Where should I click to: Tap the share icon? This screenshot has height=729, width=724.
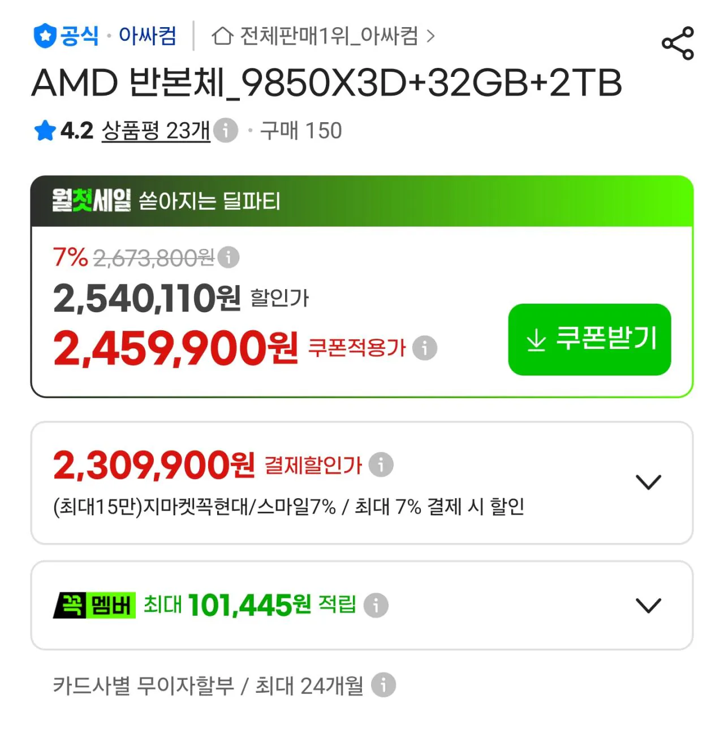pos(678,43)
